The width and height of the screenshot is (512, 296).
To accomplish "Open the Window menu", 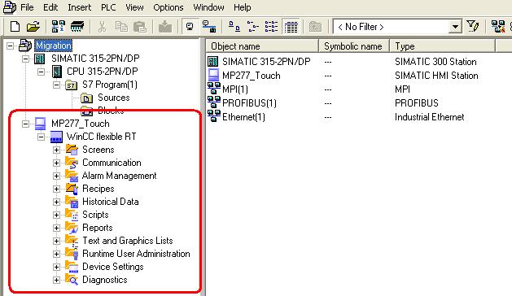I will [208, 7].
